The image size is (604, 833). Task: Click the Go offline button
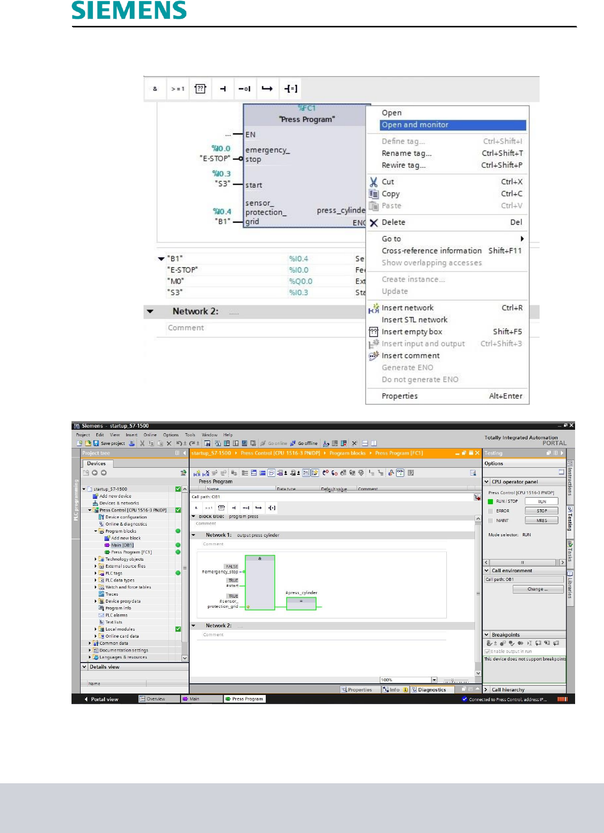(x=304, y=443)
